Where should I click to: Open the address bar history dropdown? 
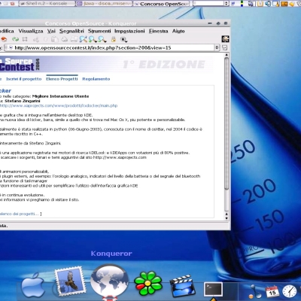pyautogui.click(x=217, y=47)
